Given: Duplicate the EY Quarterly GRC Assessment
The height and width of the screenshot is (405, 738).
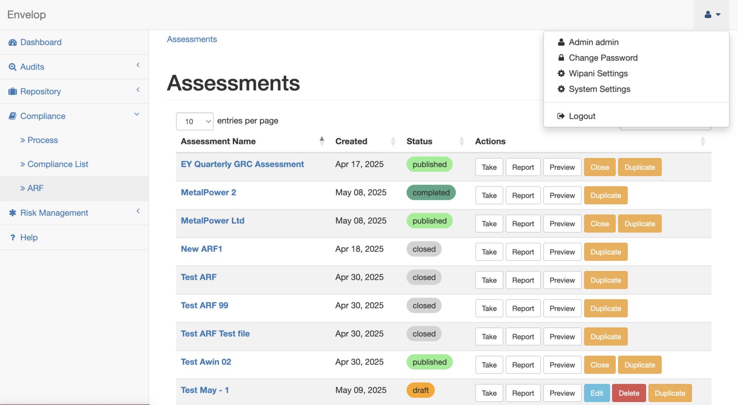Looking at the screenshot, I should click(x=640, y=167).
